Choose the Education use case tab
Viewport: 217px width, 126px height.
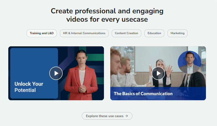154,33
